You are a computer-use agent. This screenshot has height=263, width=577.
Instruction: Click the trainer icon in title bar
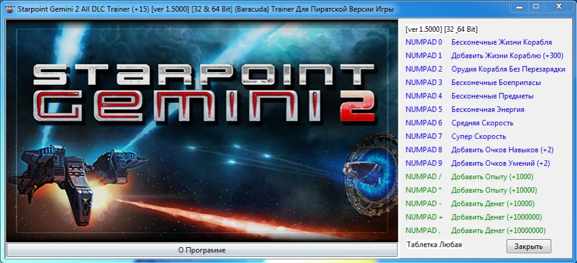(x=9, y=8)
